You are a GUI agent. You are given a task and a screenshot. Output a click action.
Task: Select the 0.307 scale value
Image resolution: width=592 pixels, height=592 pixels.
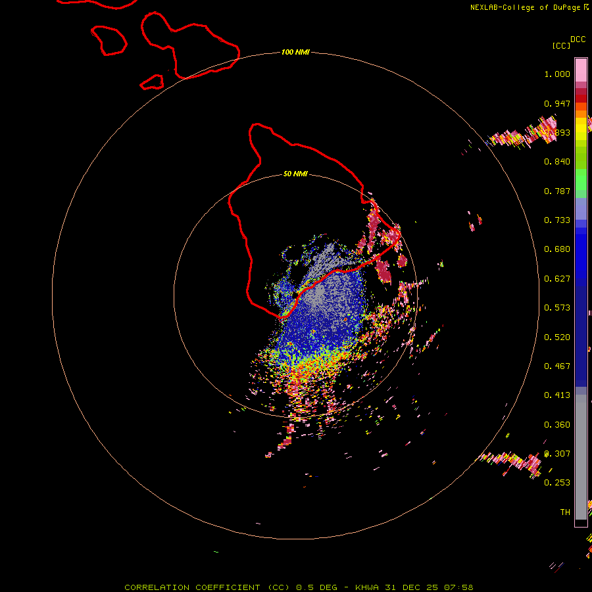click(557, 454)
